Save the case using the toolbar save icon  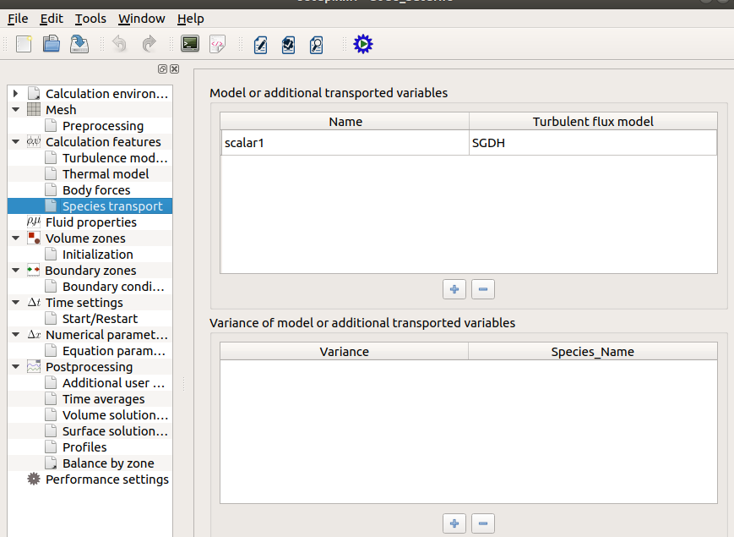point(79,44)
